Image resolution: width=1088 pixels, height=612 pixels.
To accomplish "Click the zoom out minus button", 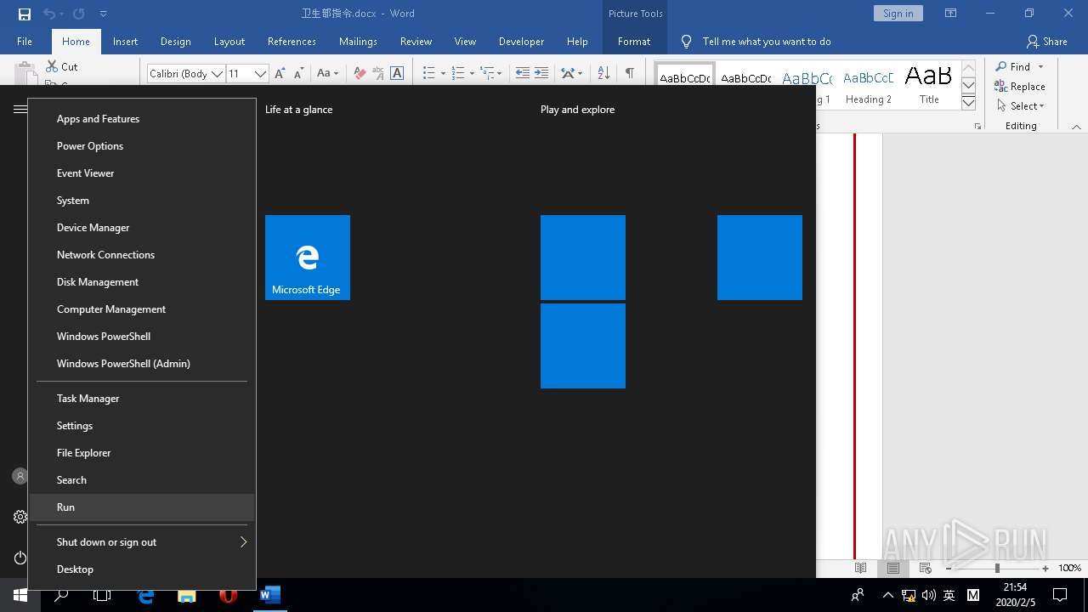I will pyautogui.click(x=949, y=568).
